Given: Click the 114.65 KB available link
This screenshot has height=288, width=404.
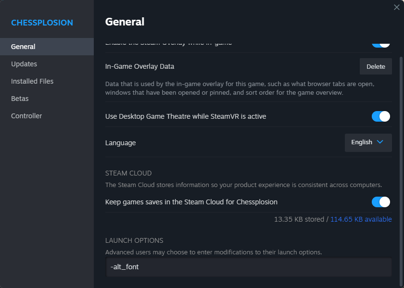Looking at the screenshot, I should 361,219.
